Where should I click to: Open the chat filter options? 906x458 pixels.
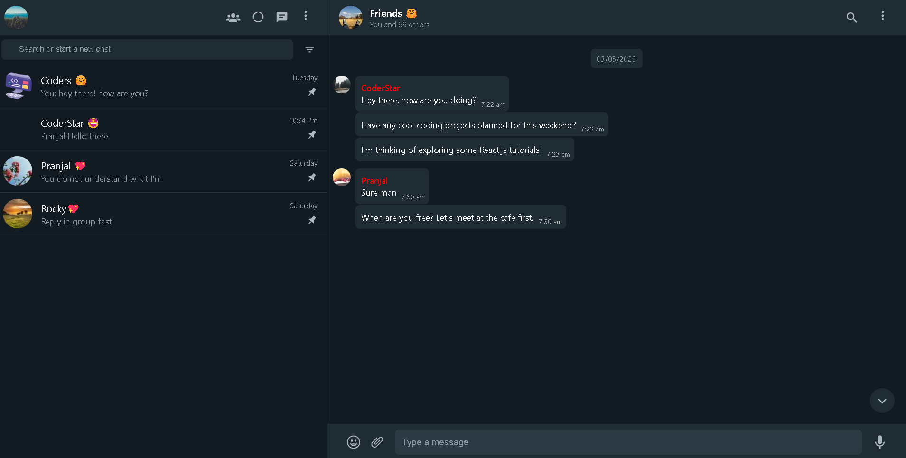tap(309, 49)
